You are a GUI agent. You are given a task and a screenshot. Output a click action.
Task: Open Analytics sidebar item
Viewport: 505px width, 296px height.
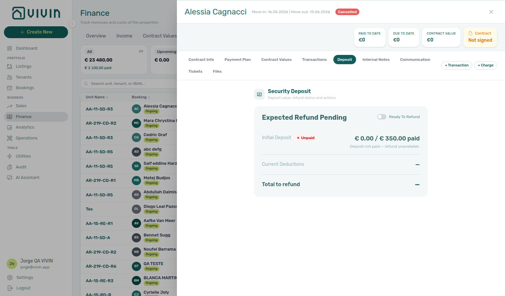tap(36, 127)
